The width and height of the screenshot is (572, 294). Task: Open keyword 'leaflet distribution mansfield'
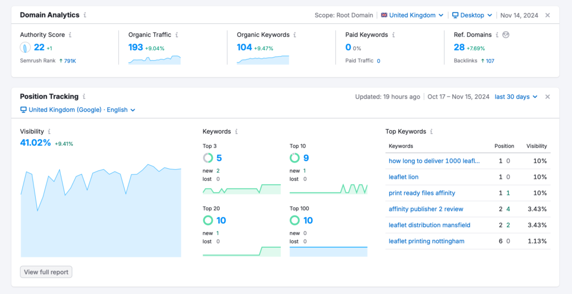430,225
